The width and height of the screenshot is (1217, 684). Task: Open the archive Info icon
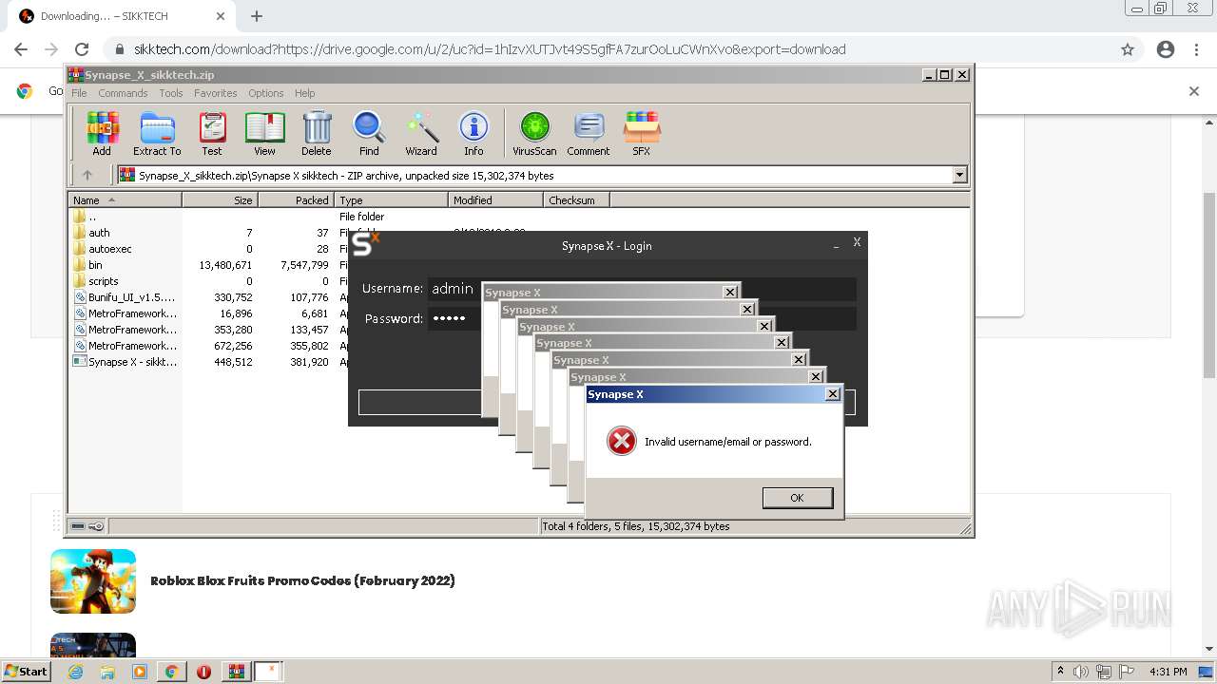(x=473, y=134)
